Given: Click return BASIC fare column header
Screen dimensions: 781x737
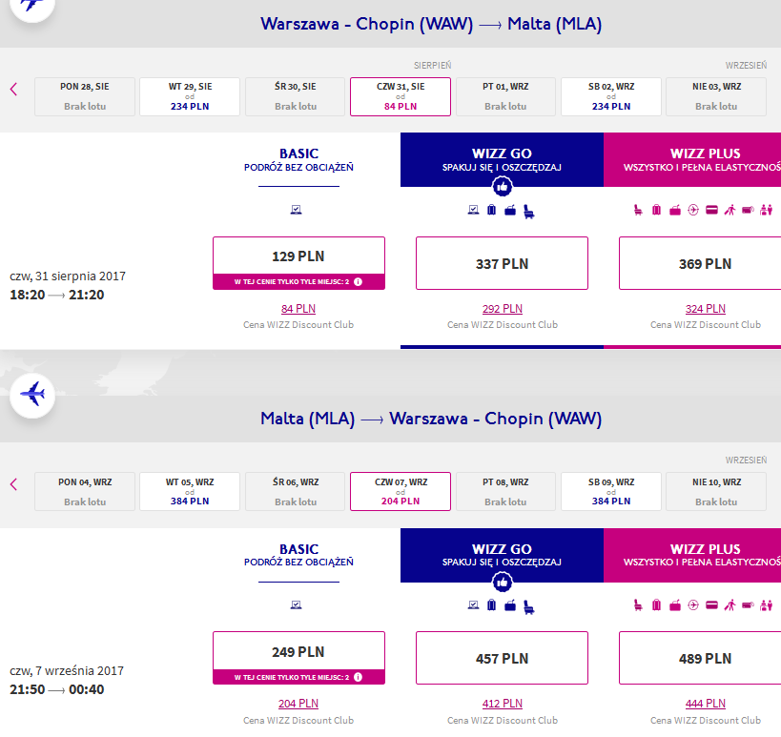Looking at the screenshot, I should point(298,555).
